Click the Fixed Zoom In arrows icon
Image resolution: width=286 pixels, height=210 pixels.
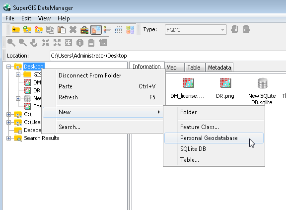(x=46, y=43)
